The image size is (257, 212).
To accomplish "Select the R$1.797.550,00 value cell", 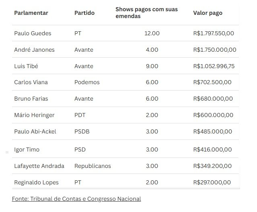I will coord(213,33).
